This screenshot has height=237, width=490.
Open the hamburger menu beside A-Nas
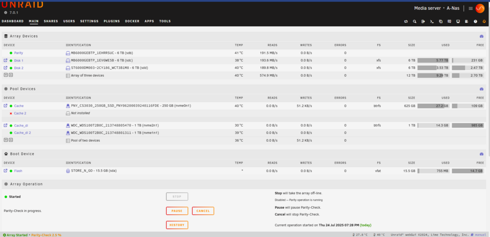tap(470, 8)
